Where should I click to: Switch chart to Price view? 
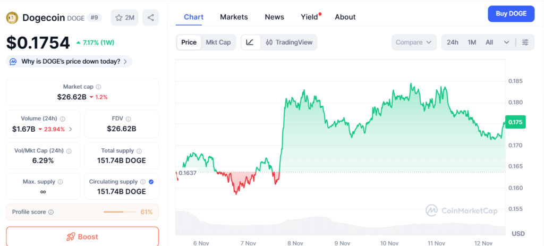[x=189, y=43]
